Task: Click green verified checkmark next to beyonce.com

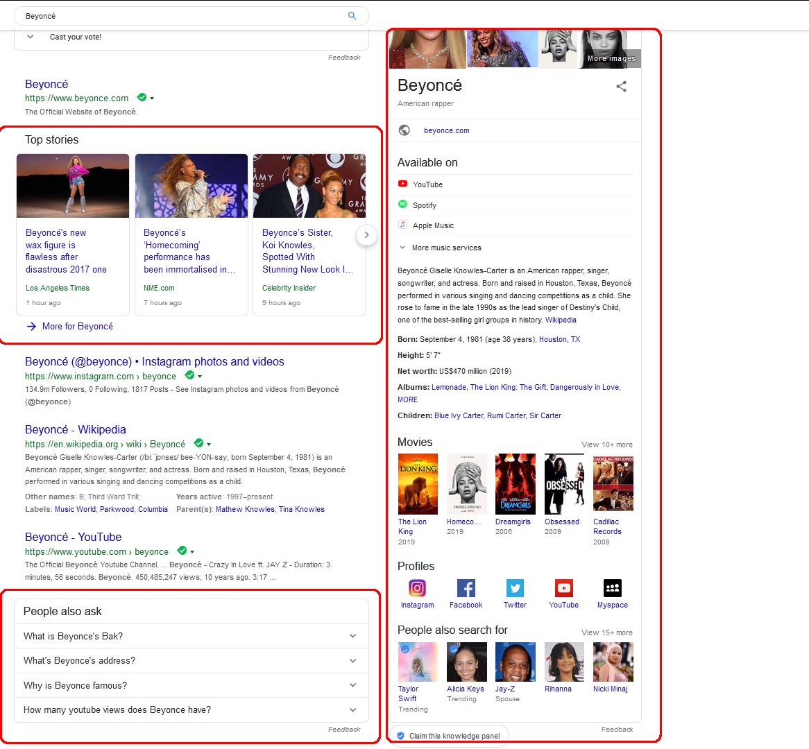Action: pos(142,97)
